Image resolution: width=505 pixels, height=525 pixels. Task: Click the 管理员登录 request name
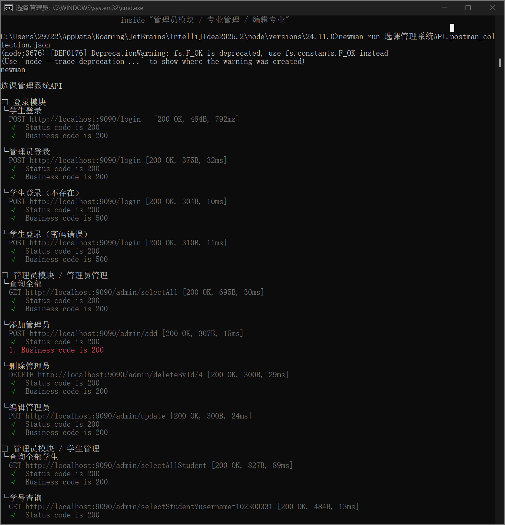30,152
